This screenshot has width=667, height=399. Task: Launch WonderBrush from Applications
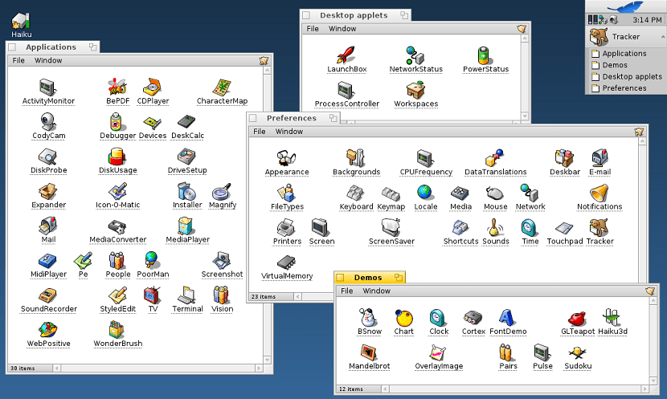click(117, 330)
